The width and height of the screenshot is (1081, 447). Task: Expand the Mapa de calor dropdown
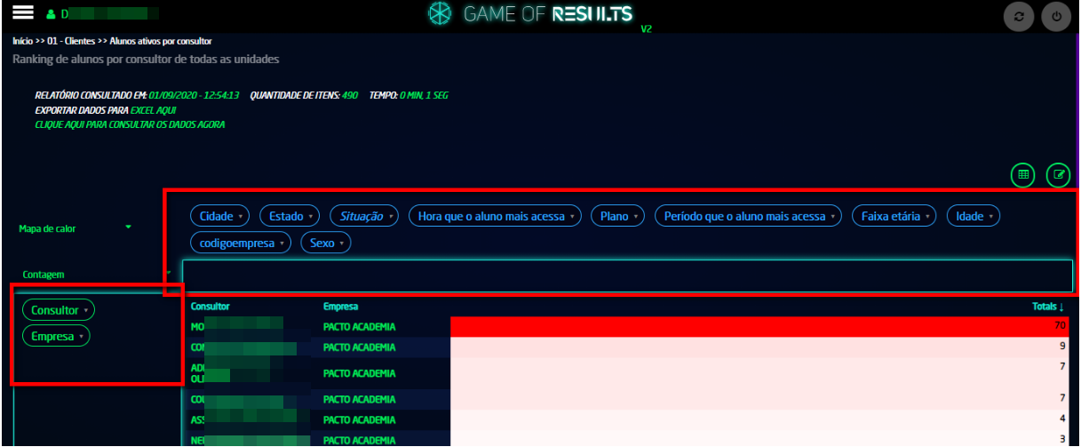point(129,227)
